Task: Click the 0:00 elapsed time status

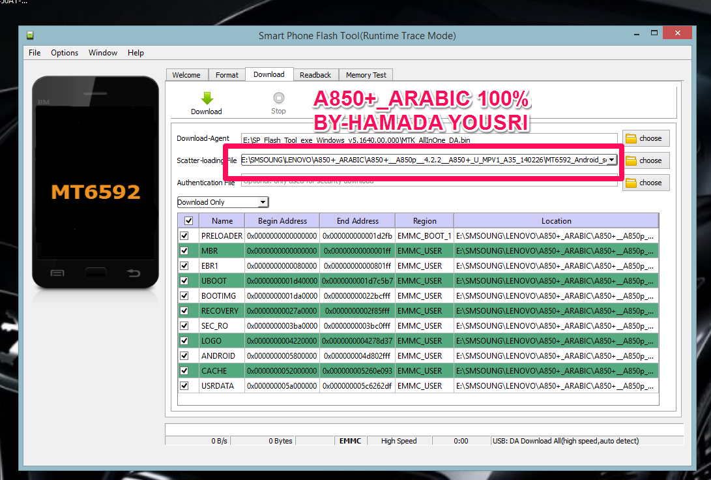Action: pos(461,440)
